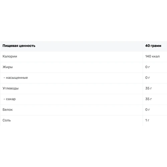Click the 'Пищевая ценность' header cell
This screenshot has height=167, width=167.
pos(19,46)
